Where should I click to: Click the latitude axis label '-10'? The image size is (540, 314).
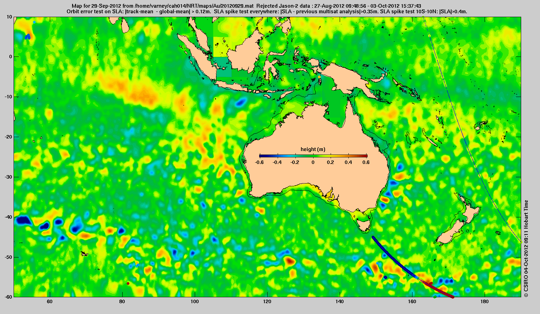pos(8,97)
